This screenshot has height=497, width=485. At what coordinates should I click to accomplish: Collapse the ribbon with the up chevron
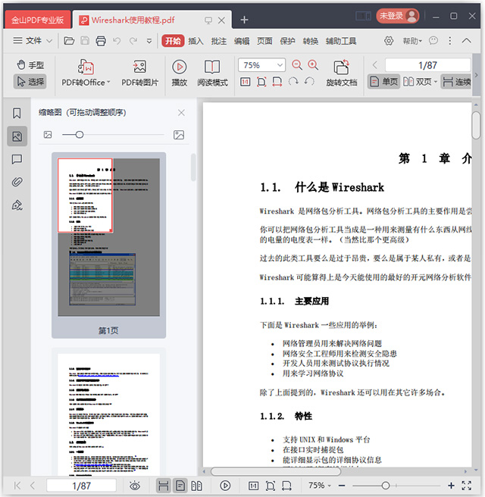466,41
